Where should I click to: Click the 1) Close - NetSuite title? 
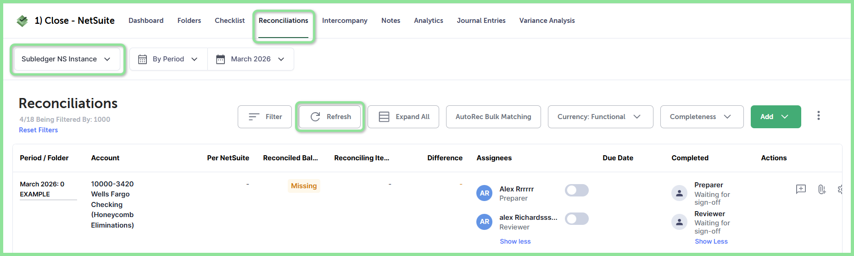point(75,21)
